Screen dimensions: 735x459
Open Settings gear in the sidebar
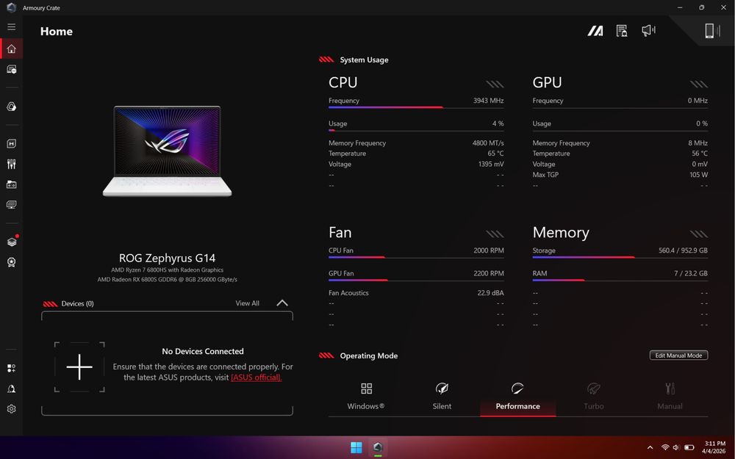tap(12, 409)
